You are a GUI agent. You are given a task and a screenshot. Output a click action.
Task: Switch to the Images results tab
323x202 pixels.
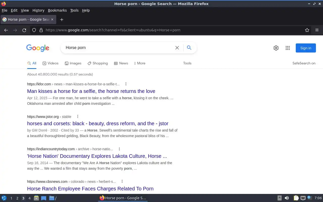[73, 63]
